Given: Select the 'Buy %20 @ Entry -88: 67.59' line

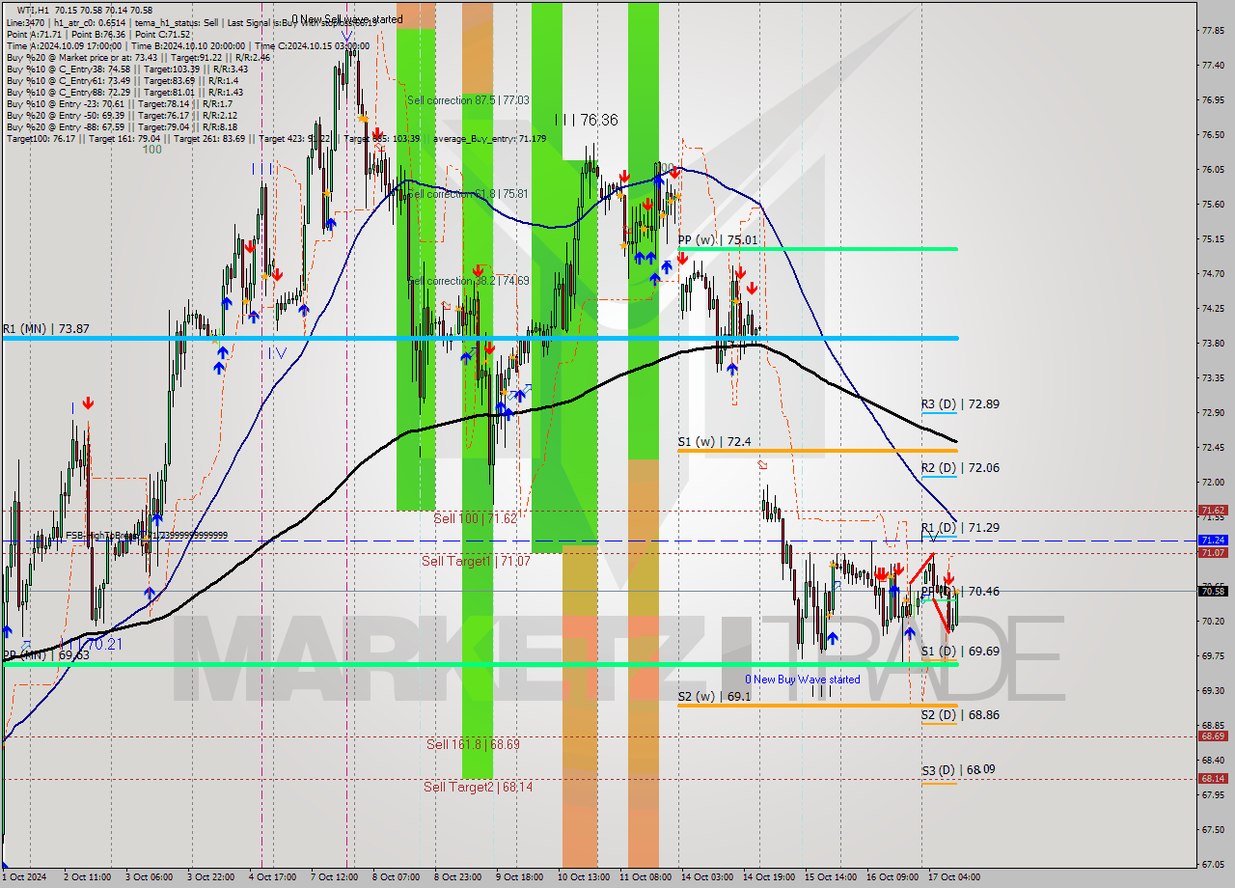Looking at the screenshot, I should (122, 126).
